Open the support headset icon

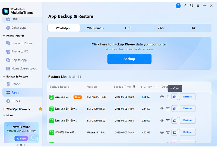191,6
